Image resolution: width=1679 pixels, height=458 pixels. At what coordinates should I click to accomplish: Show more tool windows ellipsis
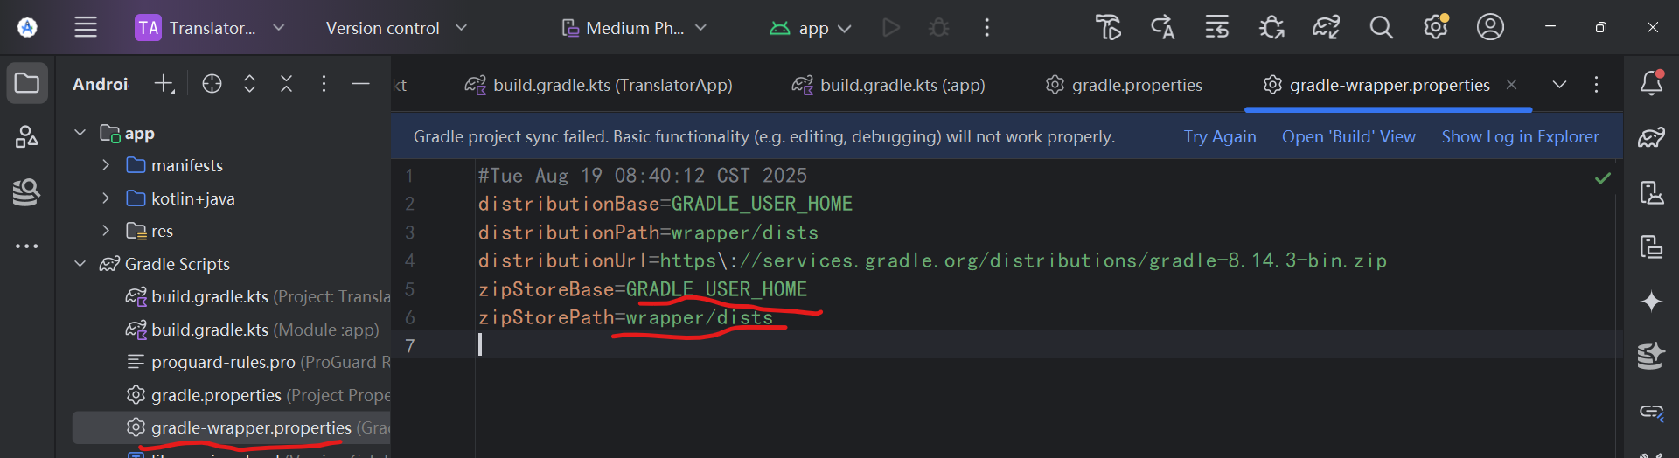pyautogui.click(x=27, y=246)
